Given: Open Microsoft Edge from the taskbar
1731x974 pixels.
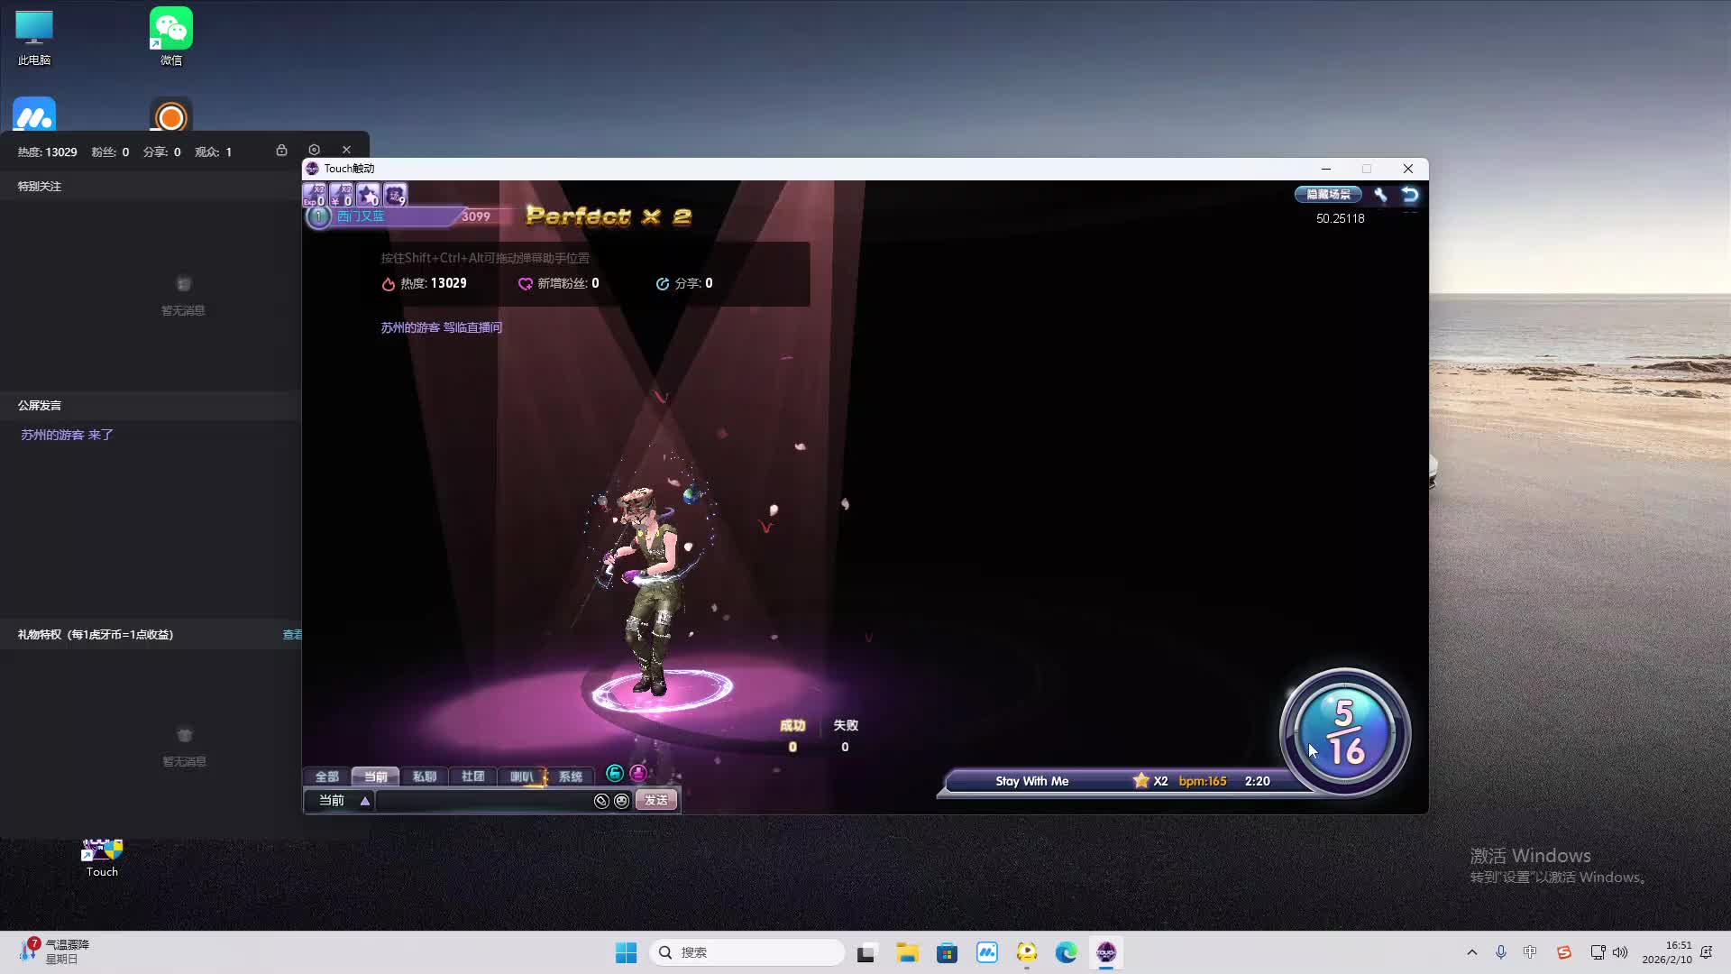Looking at the screenshot, I should pos(1067,952).
